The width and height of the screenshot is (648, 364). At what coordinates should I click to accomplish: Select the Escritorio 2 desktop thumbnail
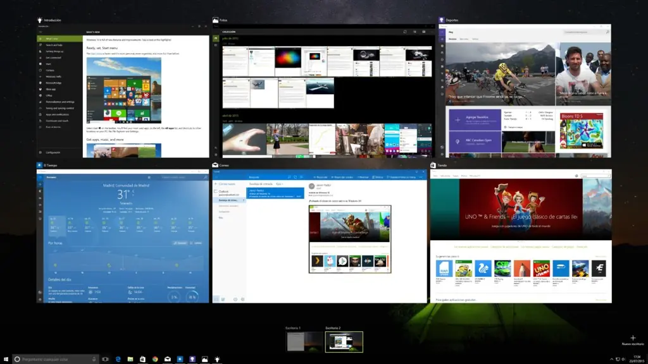[344, 341]
